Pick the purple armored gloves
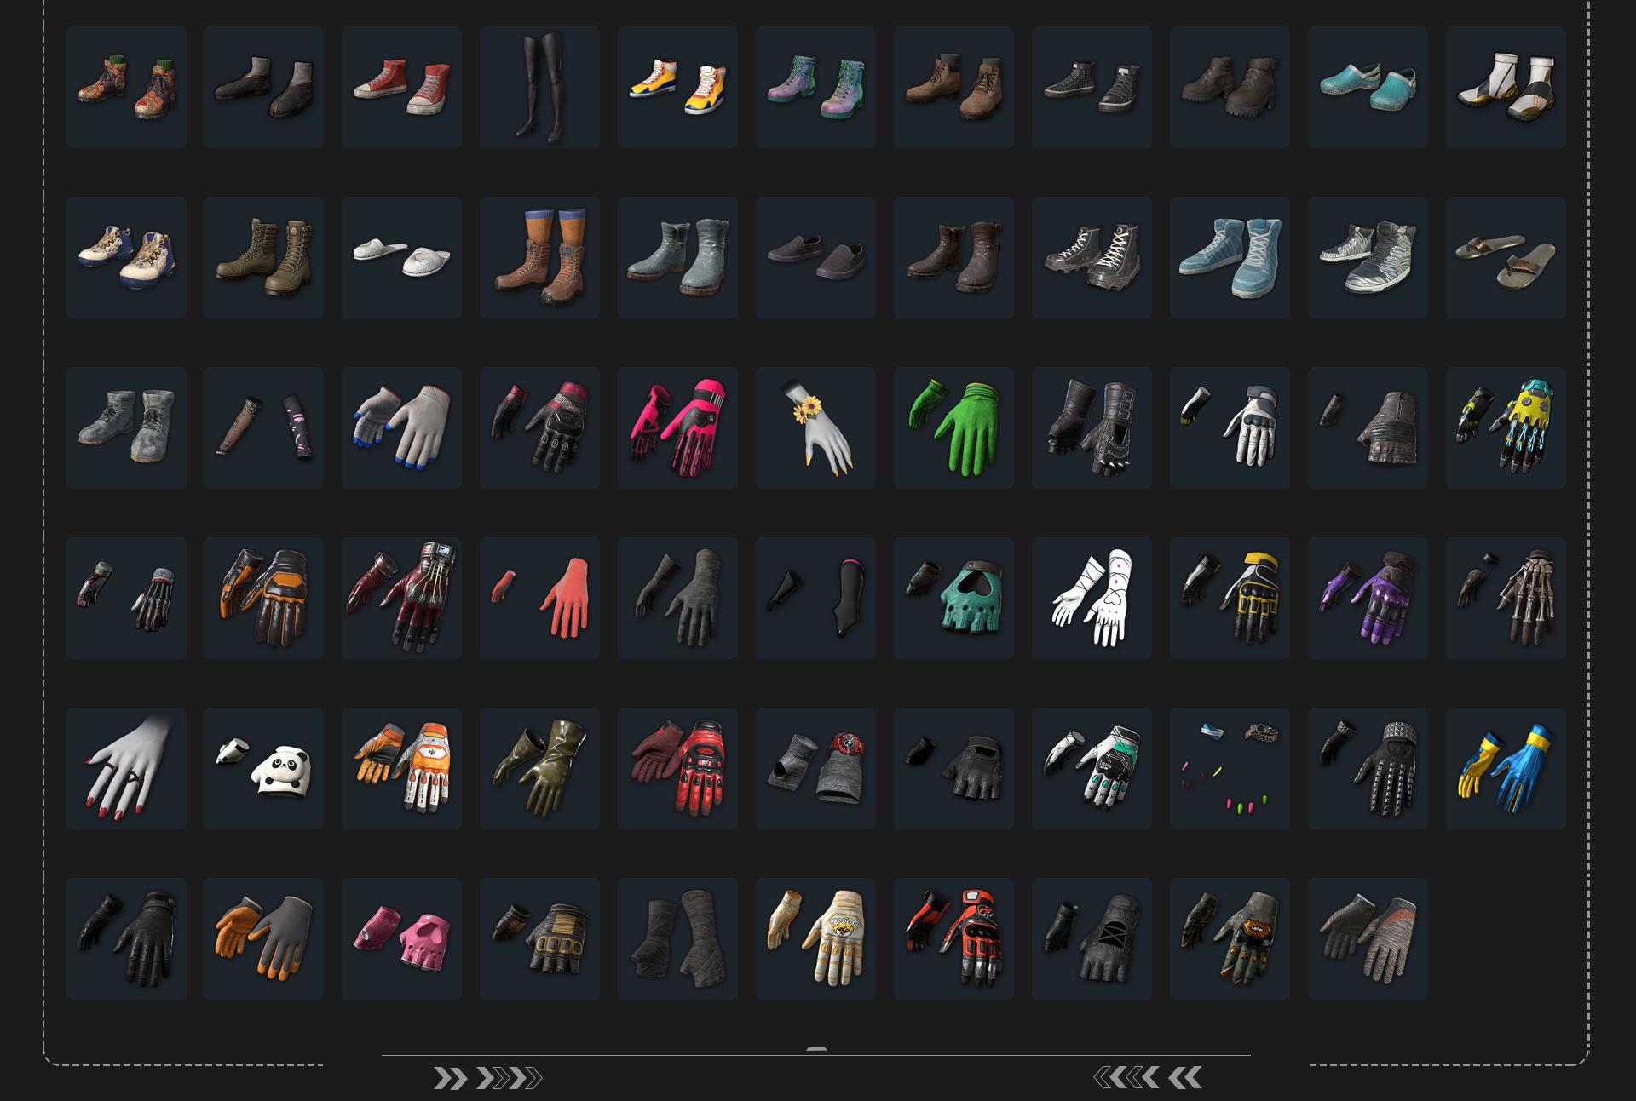 tap(1368, 598)
